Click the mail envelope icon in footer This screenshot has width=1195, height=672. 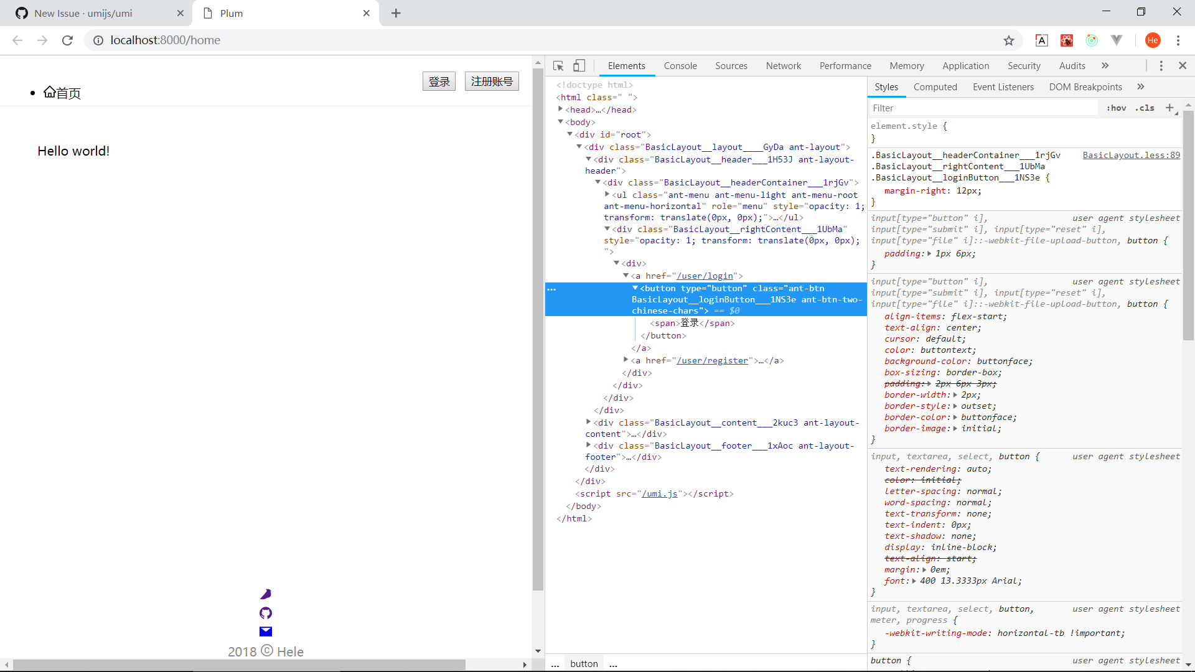pos(266,632)
